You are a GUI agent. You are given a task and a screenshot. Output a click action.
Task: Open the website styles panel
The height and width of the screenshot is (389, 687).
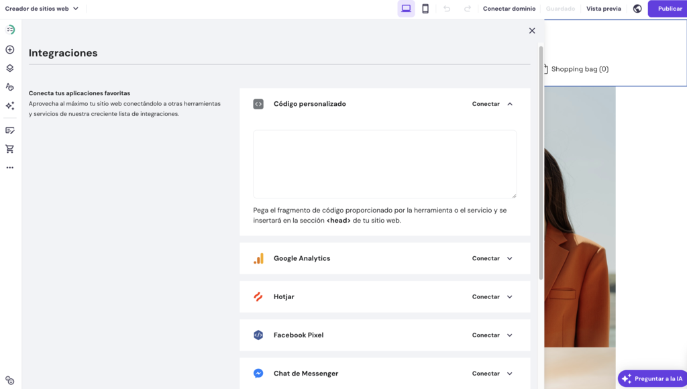pos(9,87)
